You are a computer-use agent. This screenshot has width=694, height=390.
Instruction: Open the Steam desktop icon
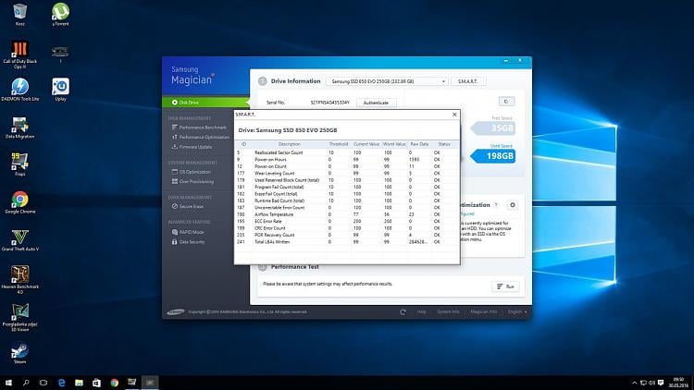point(20,353)
